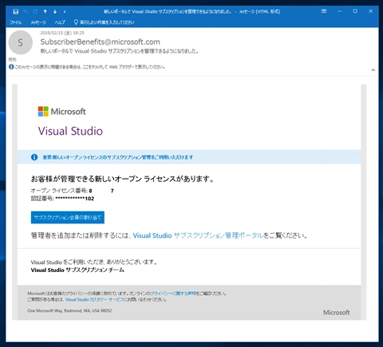Click Visual Studio サブスクリプション チーム signature

pos(77,270)
